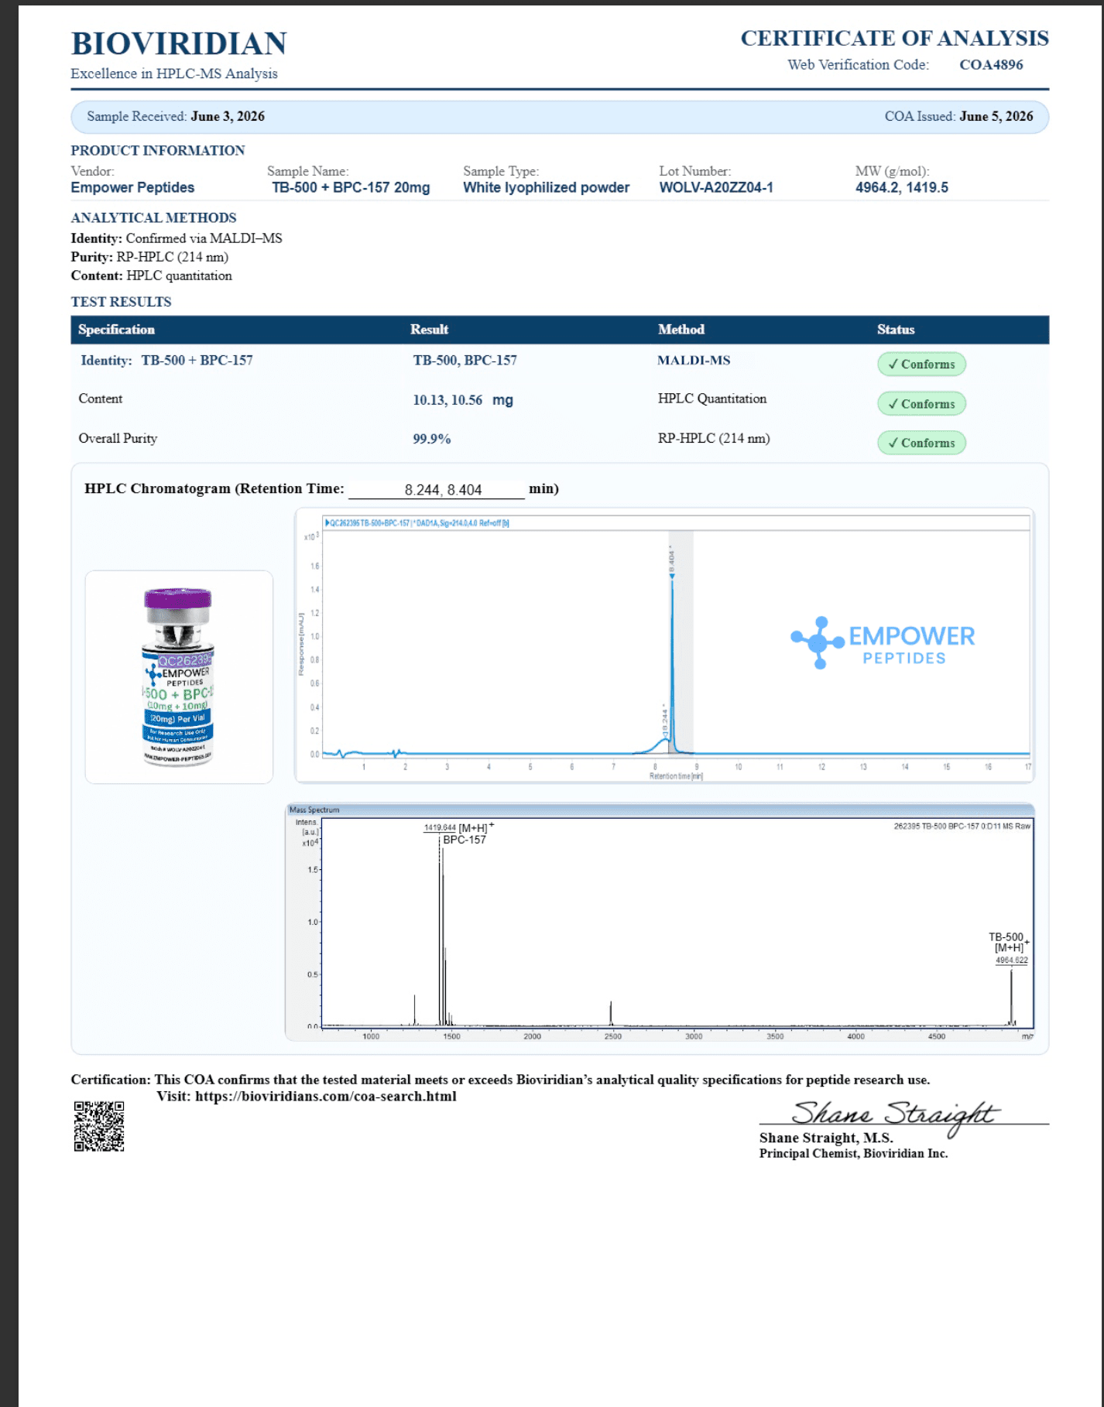Image resolution: width=1104 pixels, height=1407 pixels.
Task: Select the vendor name Empower Peptides
Action: click(x=132, y=187)
